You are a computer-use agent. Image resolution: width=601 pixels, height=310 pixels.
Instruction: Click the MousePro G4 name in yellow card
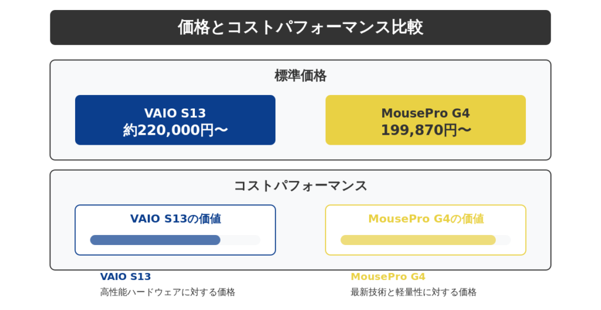426,113
